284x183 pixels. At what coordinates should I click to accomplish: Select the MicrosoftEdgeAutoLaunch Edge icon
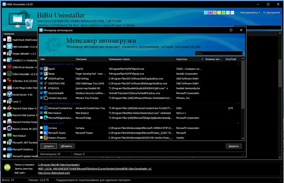click(46, 118)
